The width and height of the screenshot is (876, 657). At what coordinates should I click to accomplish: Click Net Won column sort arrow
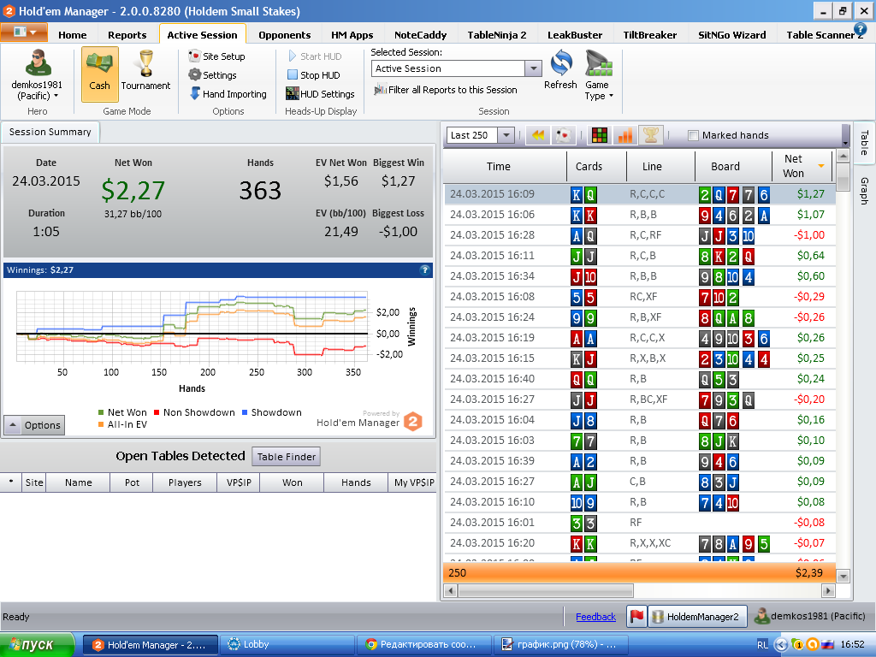point(820,166)
